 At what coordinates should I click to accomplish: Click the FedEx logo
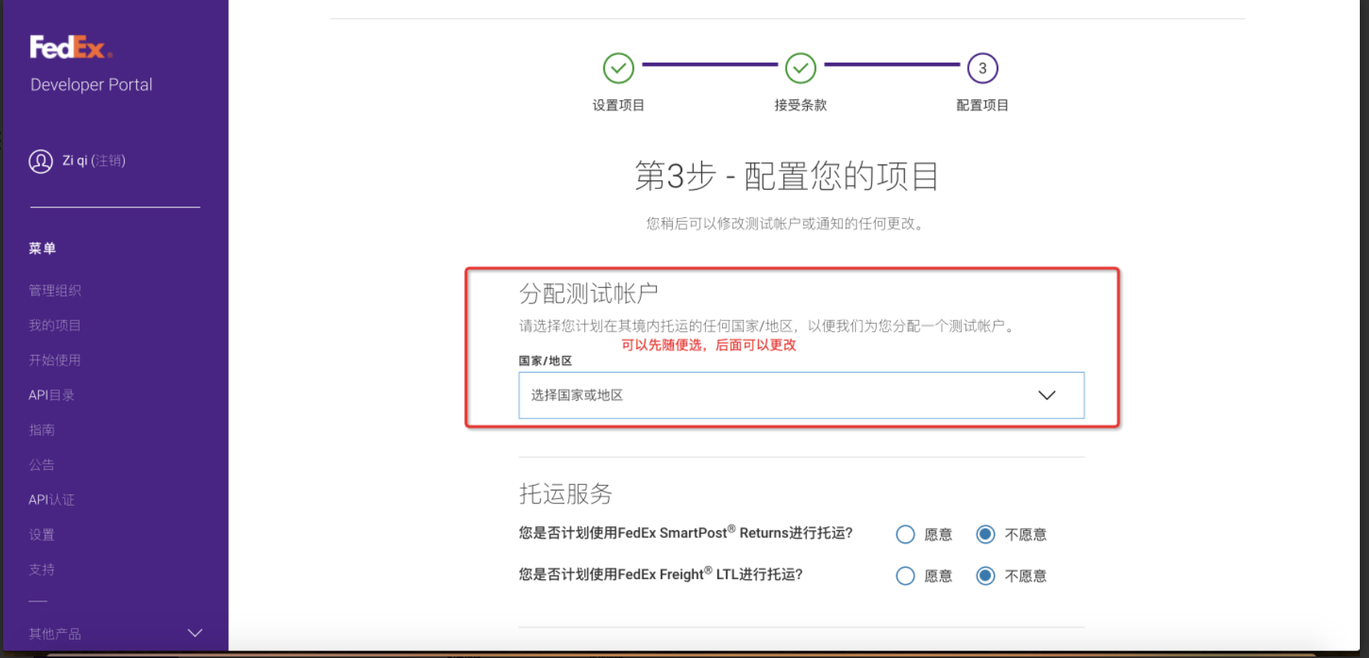pyautogui.click(x=71, y=47)
